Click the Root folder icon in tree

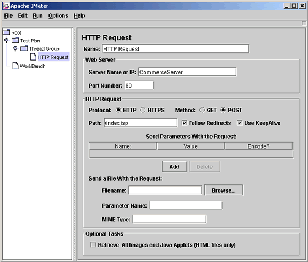point(6,32)
